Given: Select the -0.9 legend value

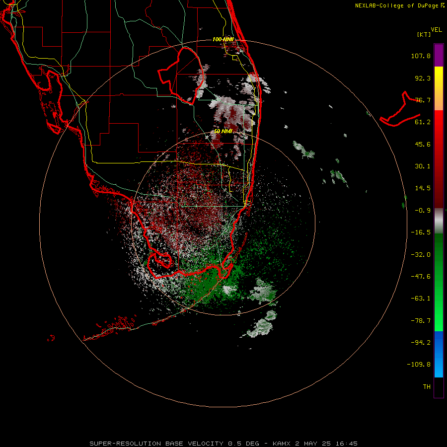Looking at the screenshot, I should 423,211.
